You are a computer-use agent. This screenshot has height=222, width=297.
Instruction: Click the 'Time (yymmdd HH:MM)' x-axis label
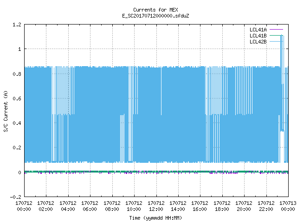click(x=155, y=218)
